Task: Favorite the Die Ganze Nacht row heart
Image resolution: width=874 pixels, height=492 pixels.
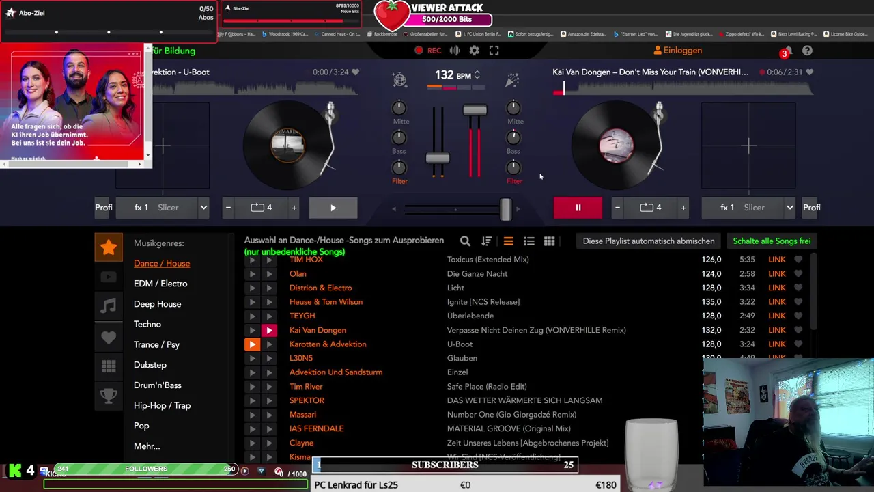Action: click(798, 274)
